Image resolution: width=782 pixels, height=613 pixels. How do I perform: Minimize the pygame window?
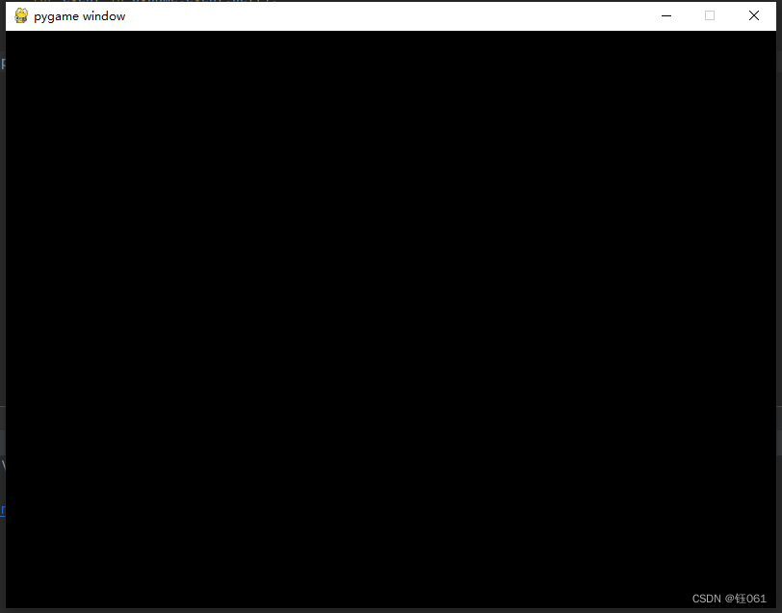[665, 16]
